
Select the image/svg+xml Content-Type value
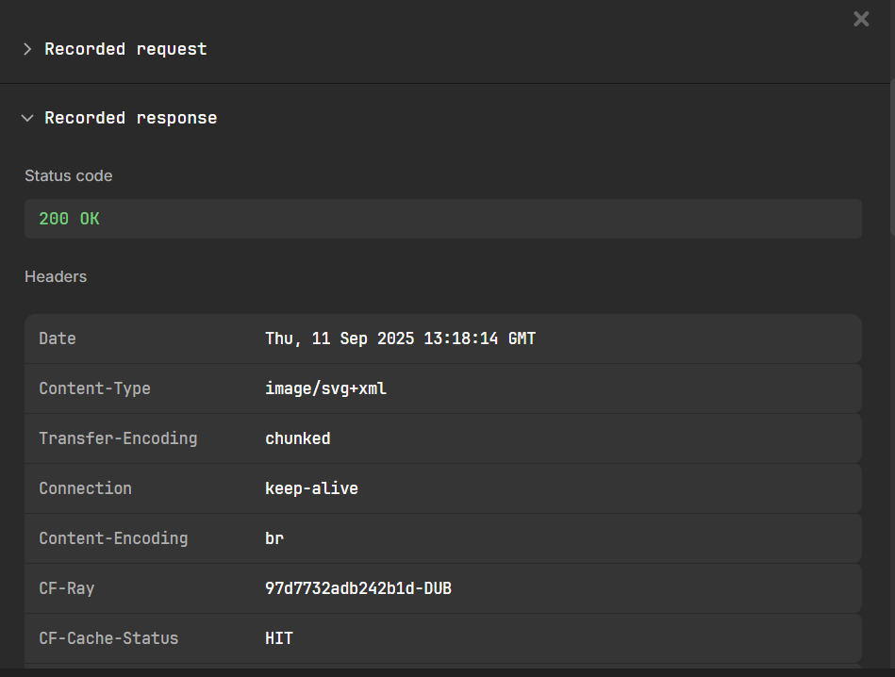tap(325, 388)
